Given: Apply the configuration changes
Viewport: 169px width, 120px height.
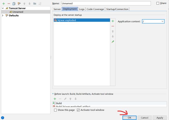Looking at the screenshot, I should (x=160, y=118).
